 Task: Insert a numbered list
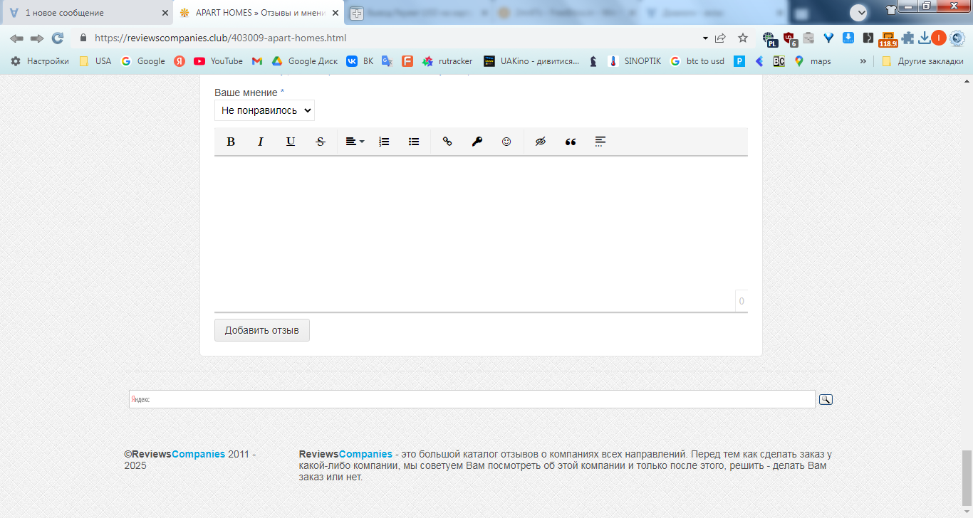pos(384,142)
